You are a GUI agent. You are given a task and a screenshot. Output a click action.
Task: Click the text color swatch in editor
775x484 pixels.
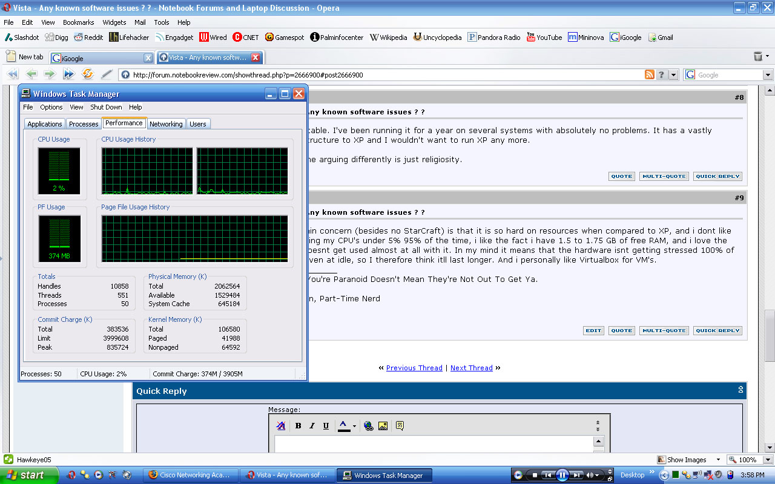tap(343, 426)
